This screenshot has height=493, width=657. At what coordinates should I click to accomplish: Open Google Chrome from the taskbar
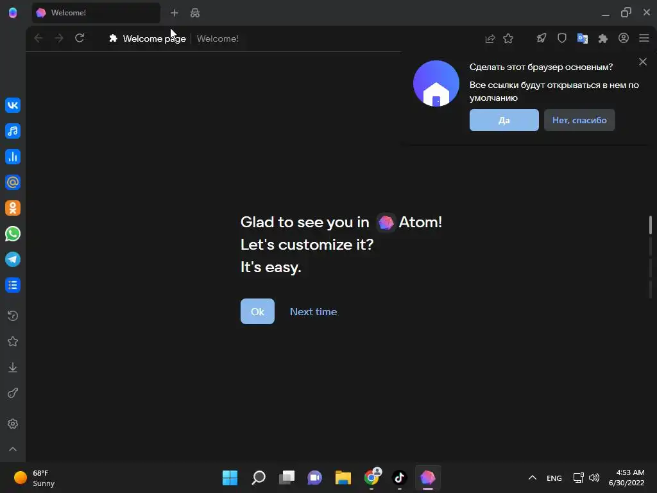[x=372, y=477]
